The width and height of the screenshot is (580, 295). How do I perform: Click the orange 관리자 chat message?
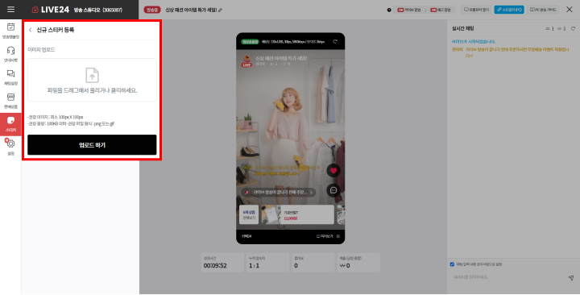[x=511, y=52]
